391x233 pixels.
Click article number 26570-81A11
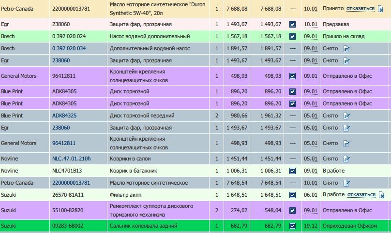[68, 195]
